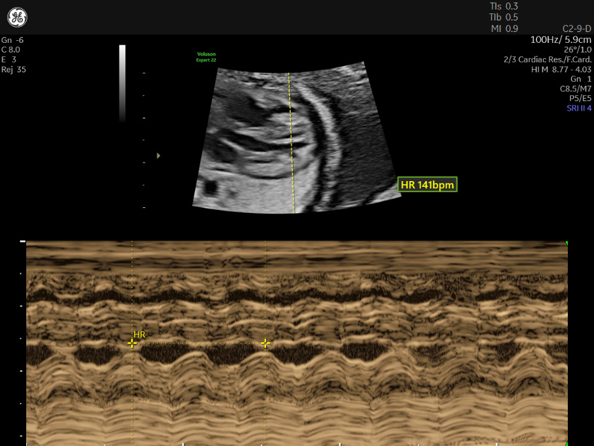Click the Rej 35 reject value
This screenshot has width=594, height=446.
(x=13, y=69)
